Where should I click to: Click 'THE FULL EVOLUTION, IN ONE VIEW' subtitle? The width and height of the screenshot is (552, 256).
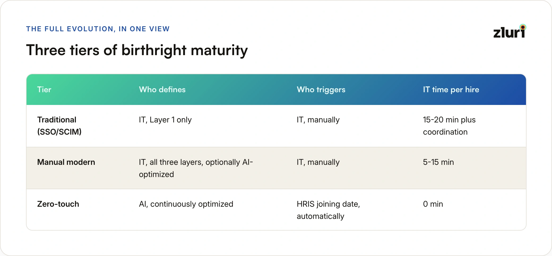point(98,29)
